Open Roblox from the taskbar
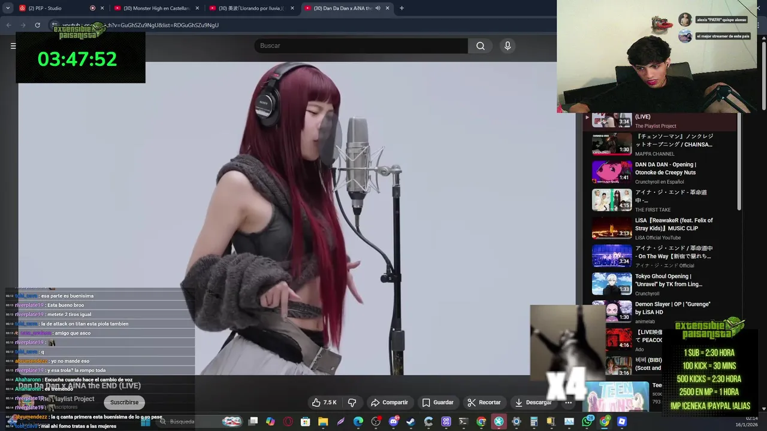 (x=621, y=421)
